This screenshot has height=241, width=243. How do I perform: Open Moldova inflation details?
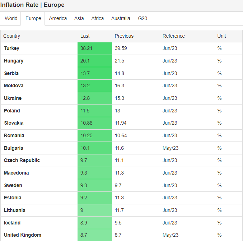point(13,86)
